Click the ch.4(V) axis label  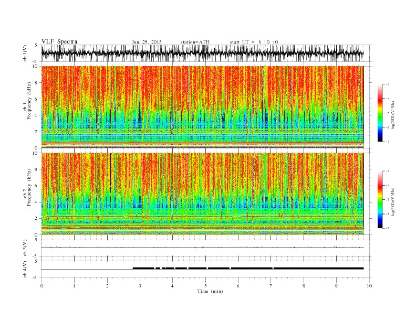(x=25, y=269)
